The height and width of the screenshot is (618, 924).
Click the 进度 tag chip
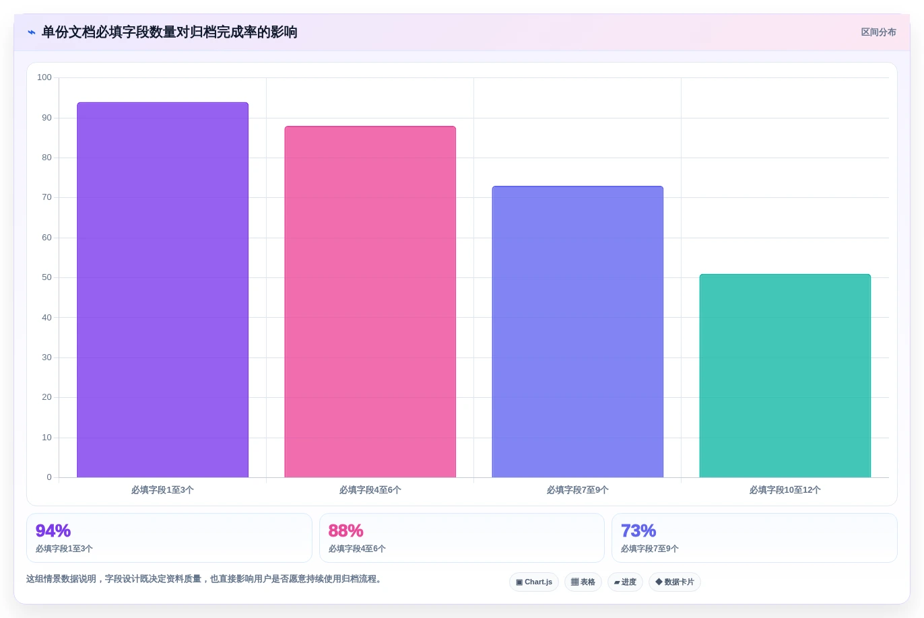tap(625, 582)
